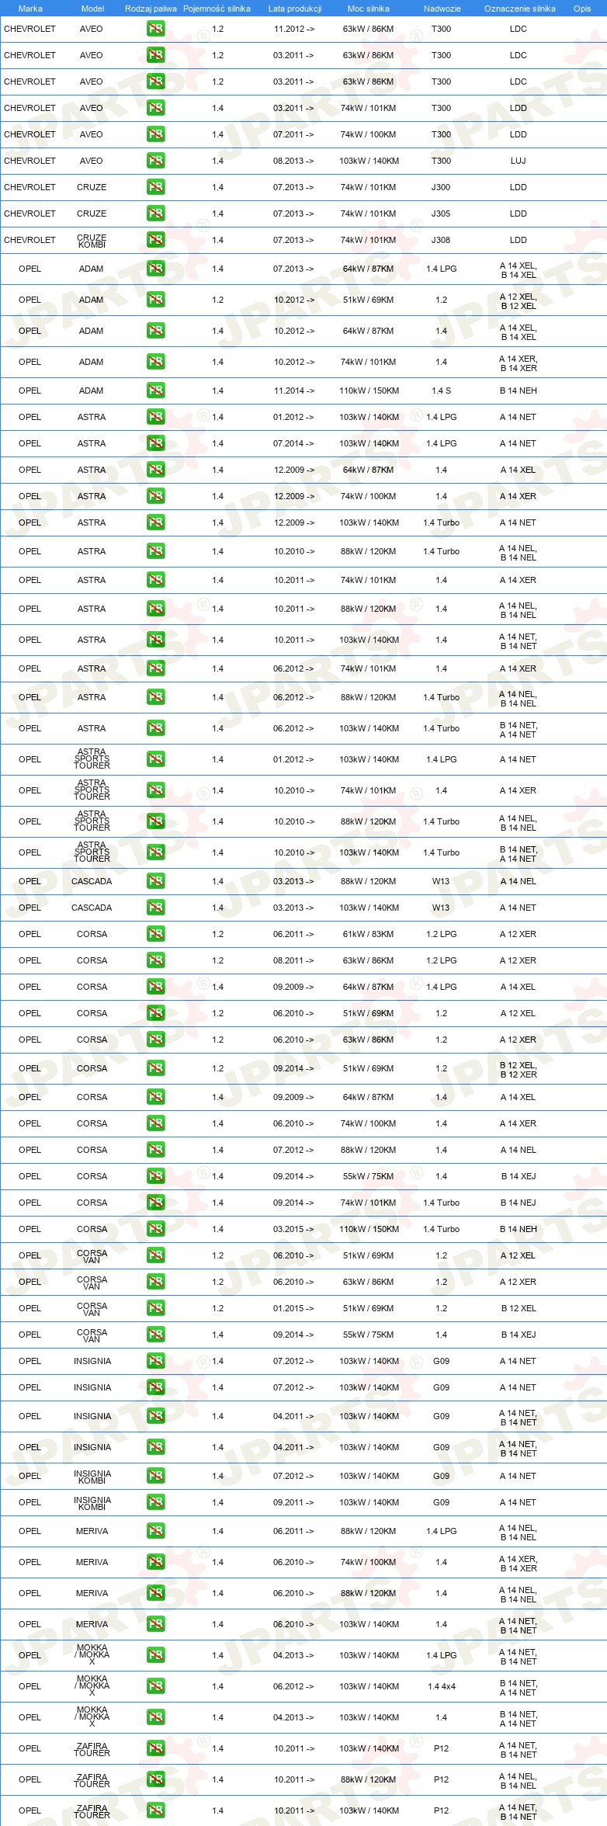Click the 09.2011 date cell for Insignia Kombi
Screen dimensions: 607x1826
pyautogui.click(x=293, y=1502)
